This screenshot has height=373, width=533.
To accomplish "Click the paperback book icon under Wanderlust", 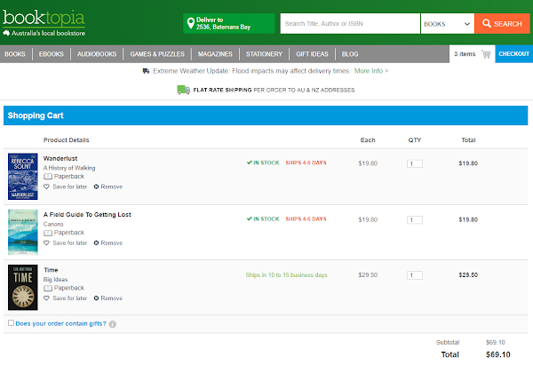I will point(48,177).
